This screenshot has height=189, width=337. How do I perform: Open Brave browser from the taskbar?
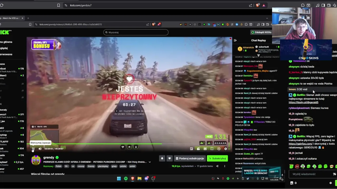[x=132, y=178]
